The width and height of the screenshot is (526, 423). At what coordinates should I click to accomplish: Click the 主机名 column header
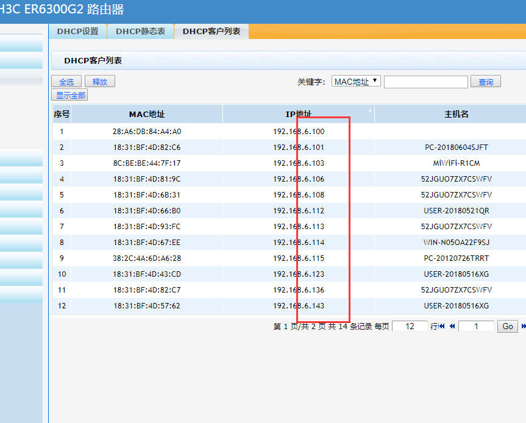(456, 115)
